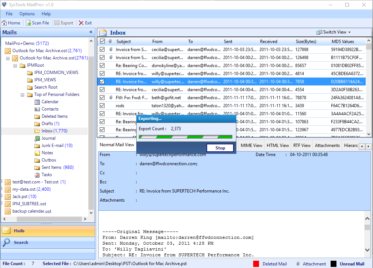Click the red Deleted Mail legend swatch
The height and width of the screenshot is (268, 373).
(256, 264)
